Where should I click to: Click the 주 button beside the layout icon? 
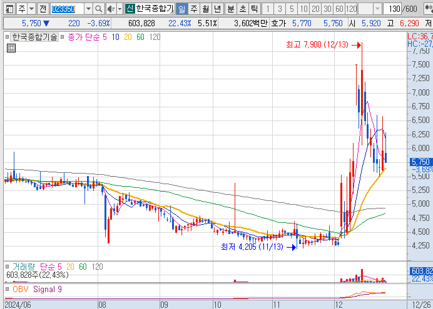tap(21, 9)
